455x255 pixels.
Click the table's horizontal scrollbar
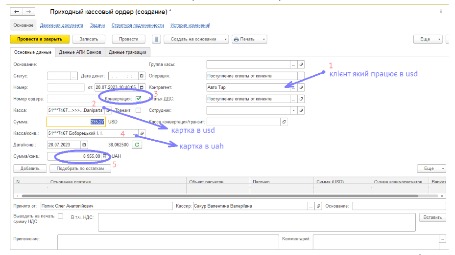pos(220,195)
